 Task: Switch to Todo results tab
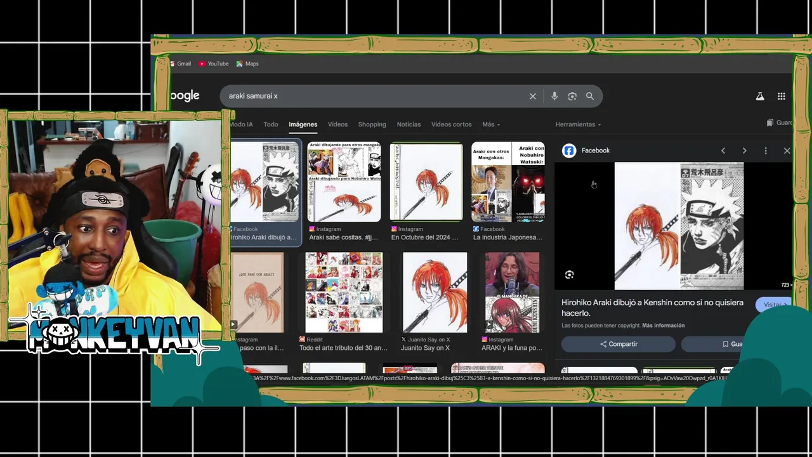point(271,124)
